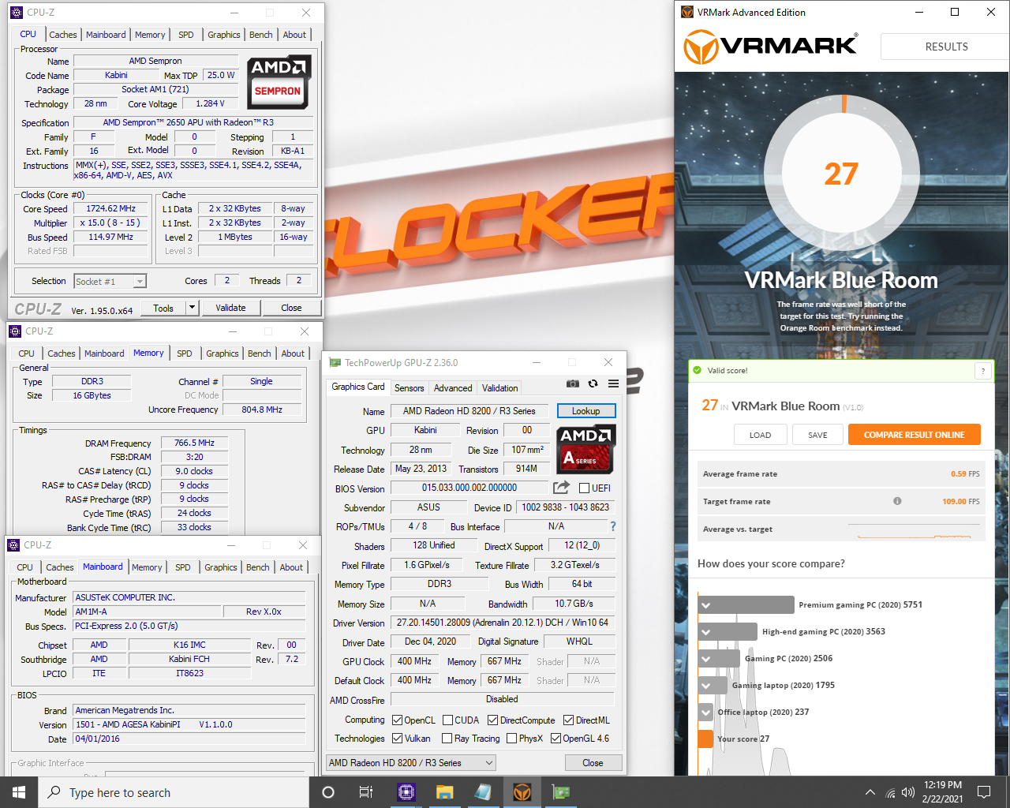Click the AMD Sempron logo in CPU-Z
This screenshot has width=1010, height=808.
[x=279, y=82]
